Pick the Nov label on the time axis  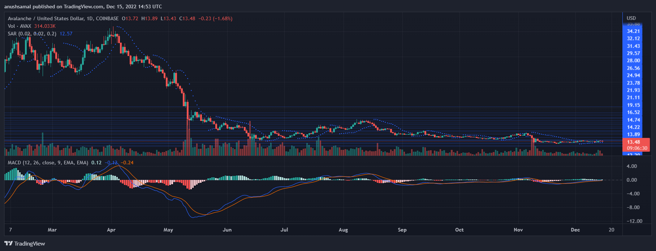[x=518, y=230]
